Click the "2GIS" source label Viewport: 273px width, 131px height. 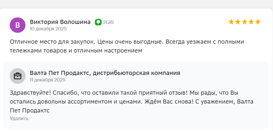coord(108,22)
